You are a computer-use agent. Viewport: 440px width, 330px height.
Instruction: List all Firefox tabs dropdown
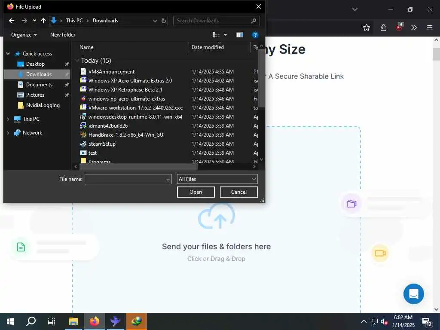[x=354, y=9]
